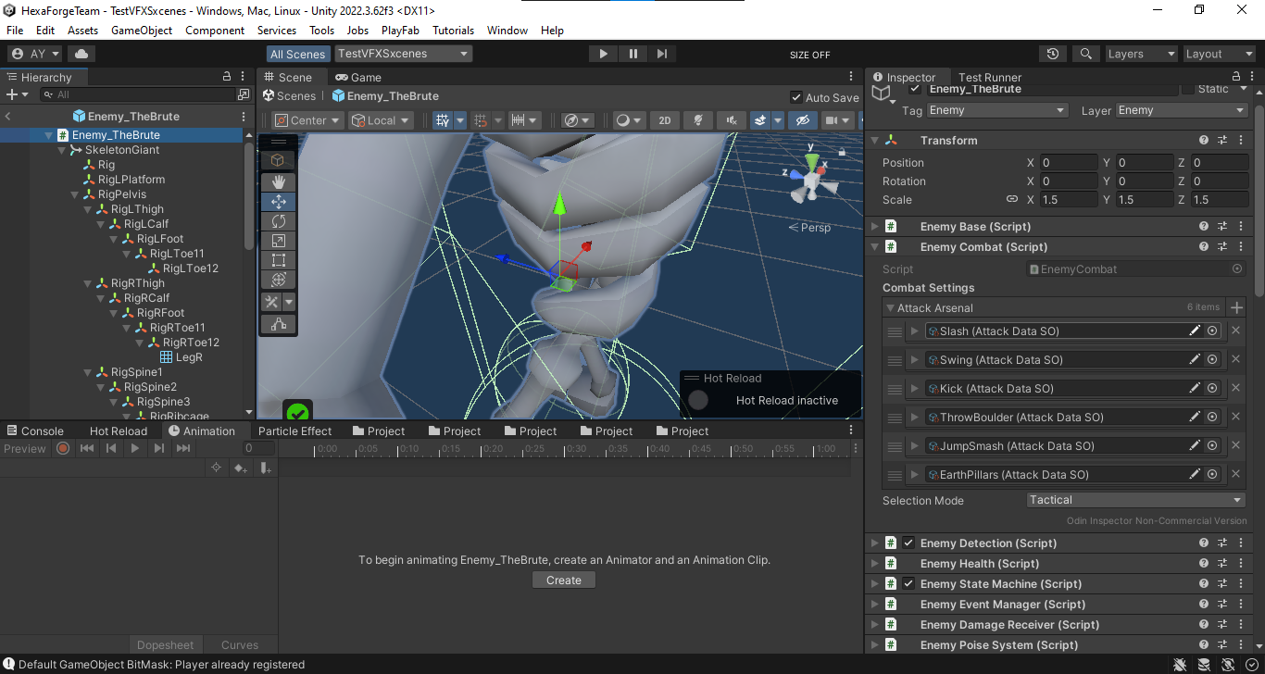Image resolution: width=1265 pixels, height=674 pixels.
Task: Open Transform component help icon
Action: (x=1204, y=141)
